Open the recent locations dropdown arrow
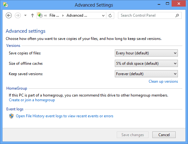The width and height of the screenshot is (188, 144). pyautogui.click(x=25, y=15)
